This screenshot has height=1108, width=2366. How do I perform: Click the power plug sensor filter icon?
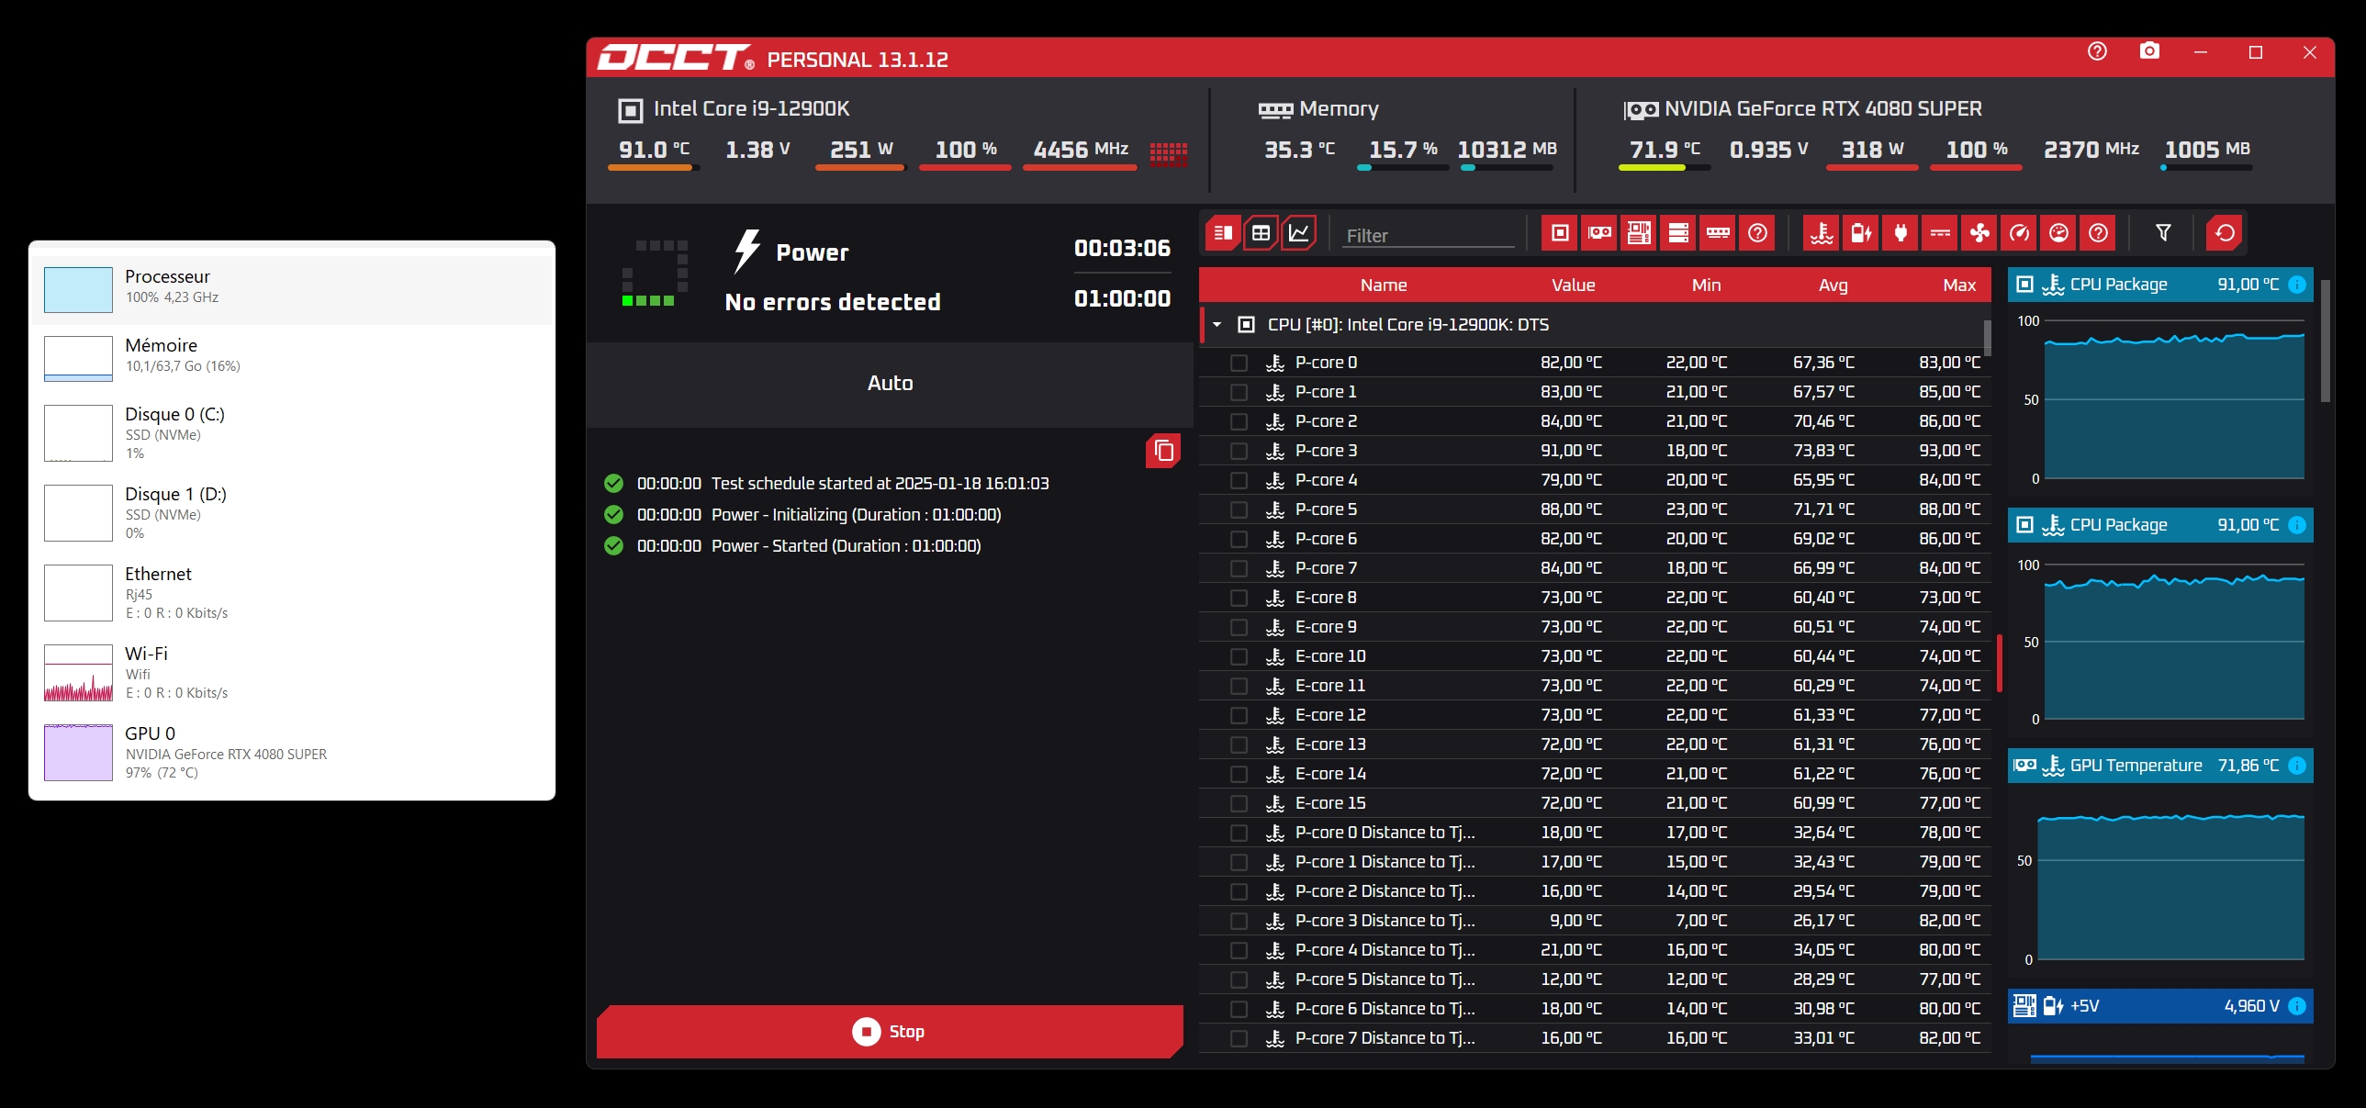(1901, 233)
